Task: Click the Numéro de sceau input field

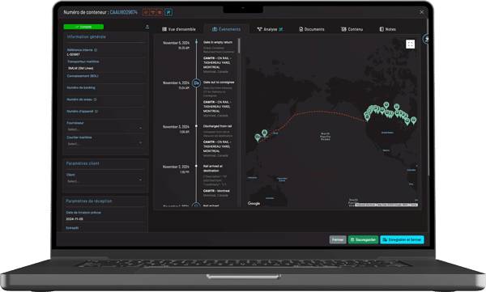Action: click(x=105, y=104)
